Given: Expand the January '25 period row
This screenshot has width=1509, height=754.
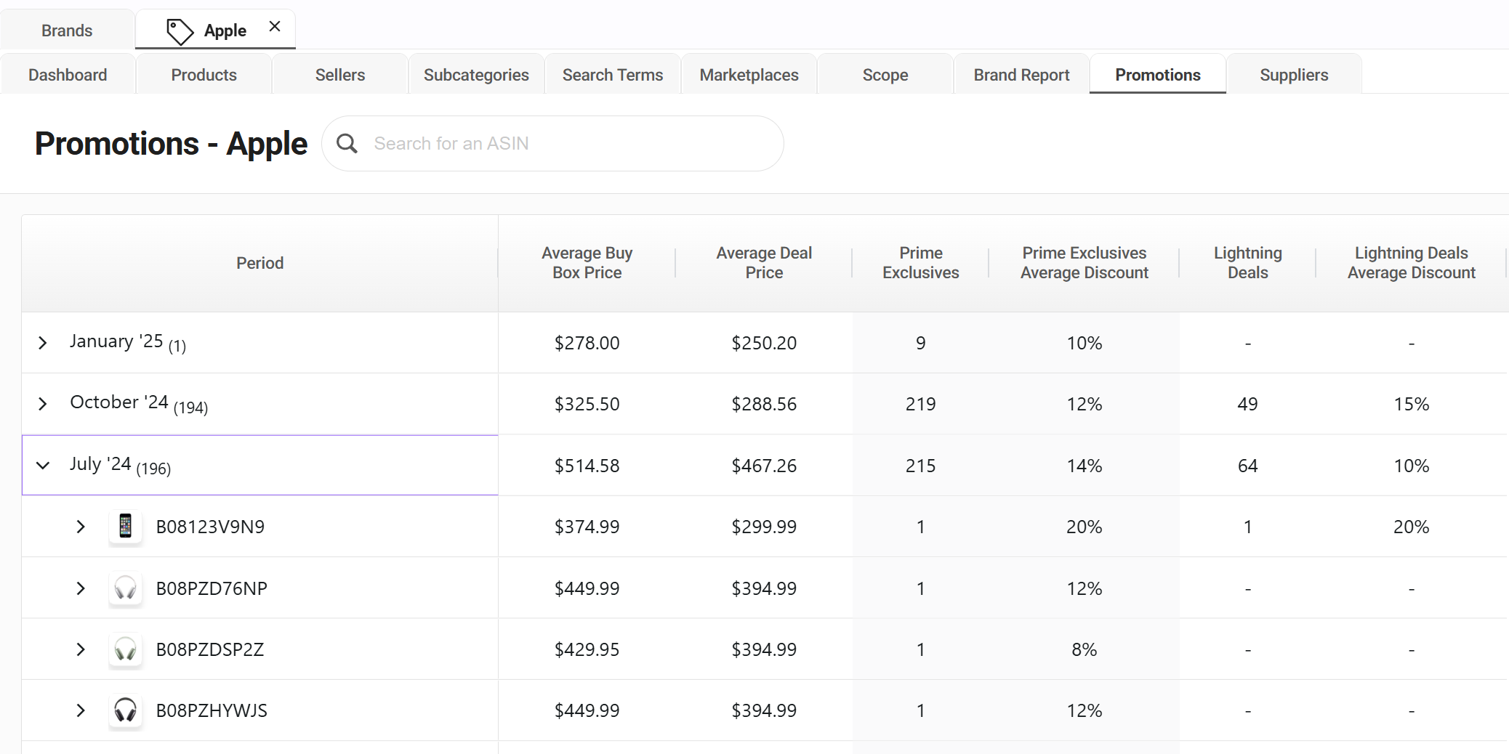Looking at the screenshot, I should 43,343.
